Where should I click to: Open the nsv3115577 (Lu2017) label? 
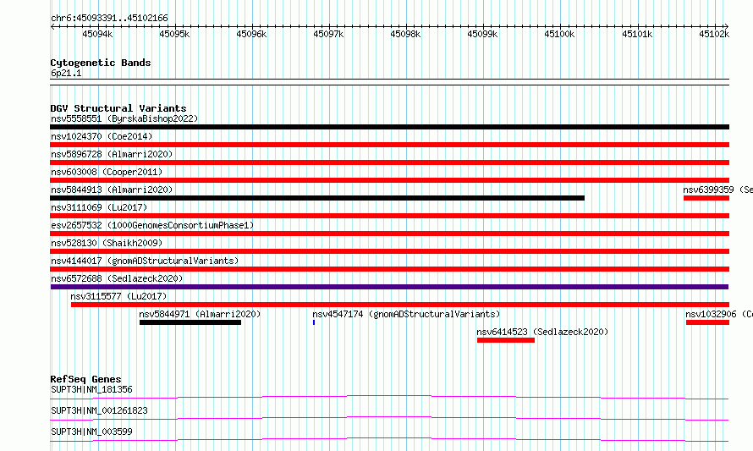click(118, 296)
